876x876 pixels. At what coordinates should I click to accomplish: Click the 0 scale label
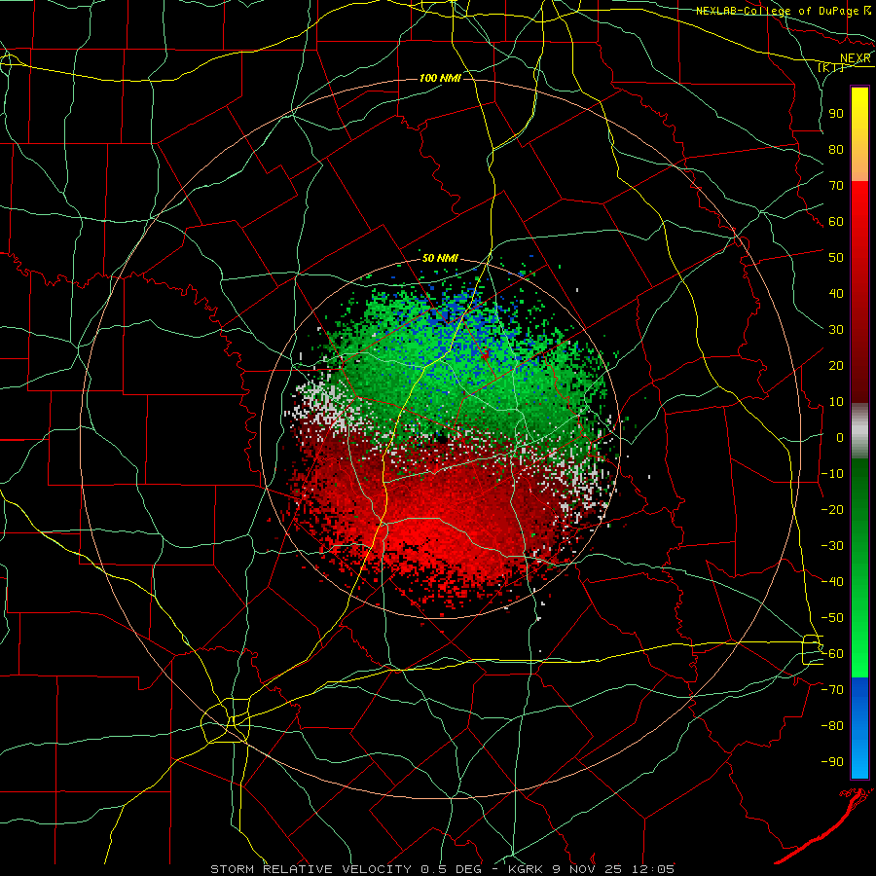coord(840,438)
